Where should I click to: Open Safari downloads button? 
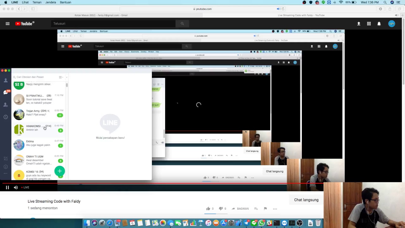coord(380,9)
